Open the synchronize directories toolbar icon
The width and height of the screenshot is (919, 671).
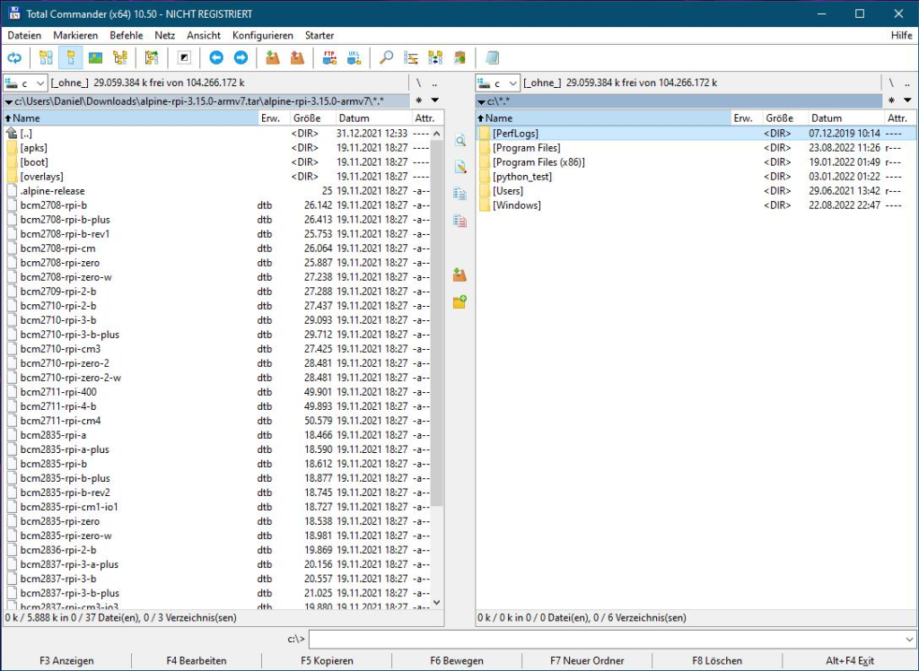coord(435,57)
